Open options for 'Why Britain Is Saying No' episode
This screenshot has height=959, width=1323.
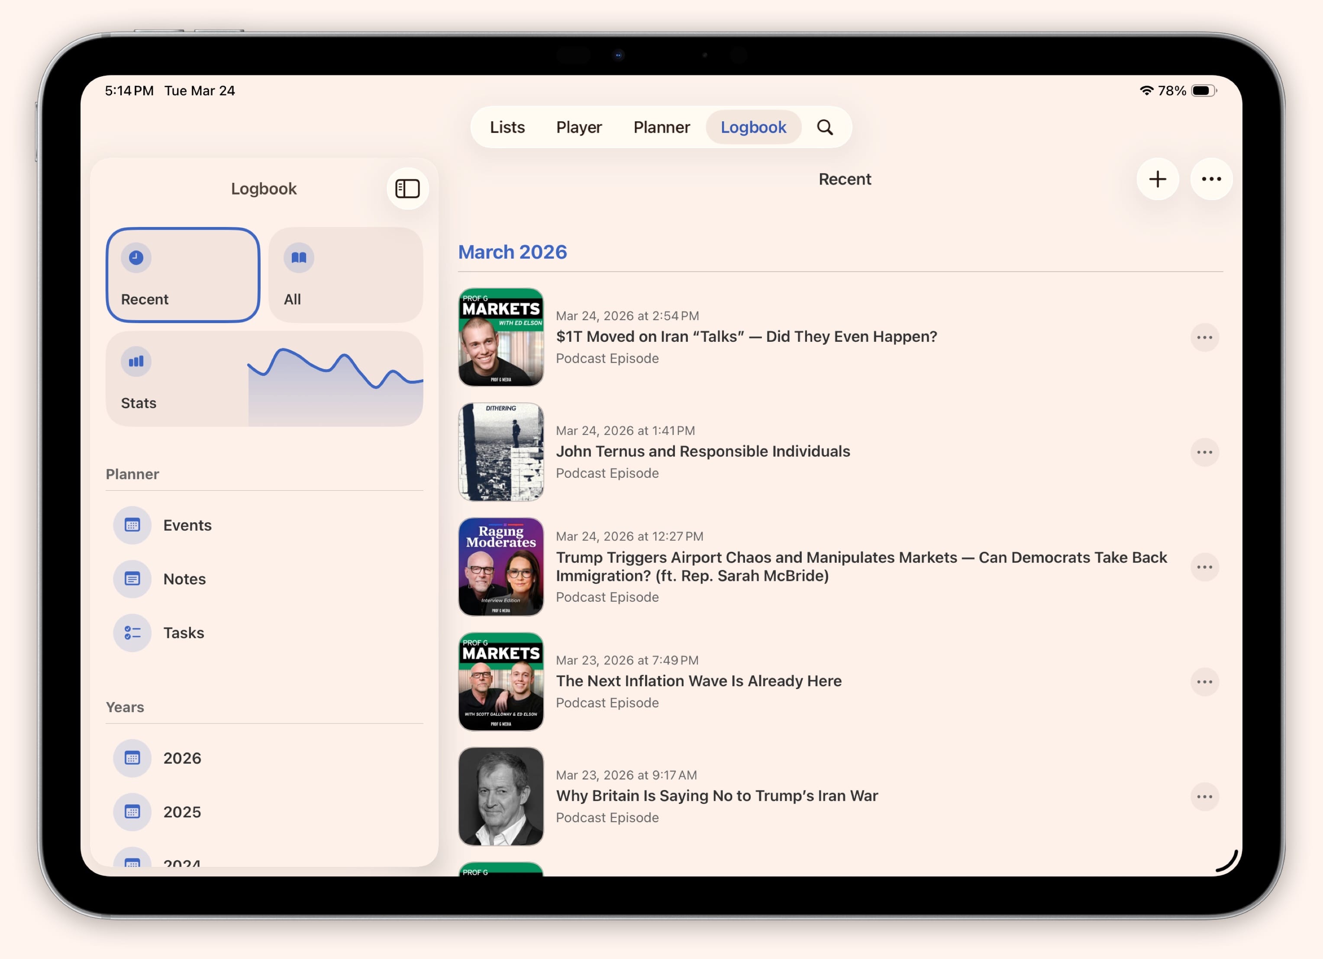click(1205, 796)
